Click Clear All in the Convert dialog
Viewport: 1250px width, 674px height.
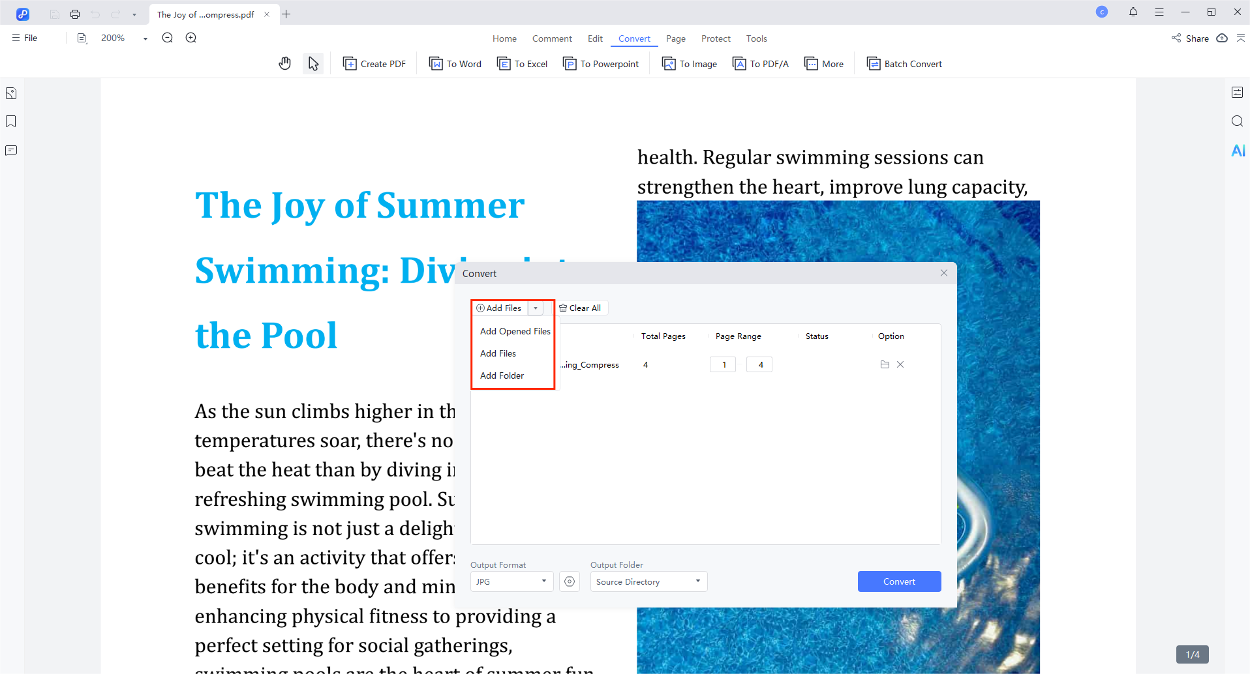[x=580, y=308]
